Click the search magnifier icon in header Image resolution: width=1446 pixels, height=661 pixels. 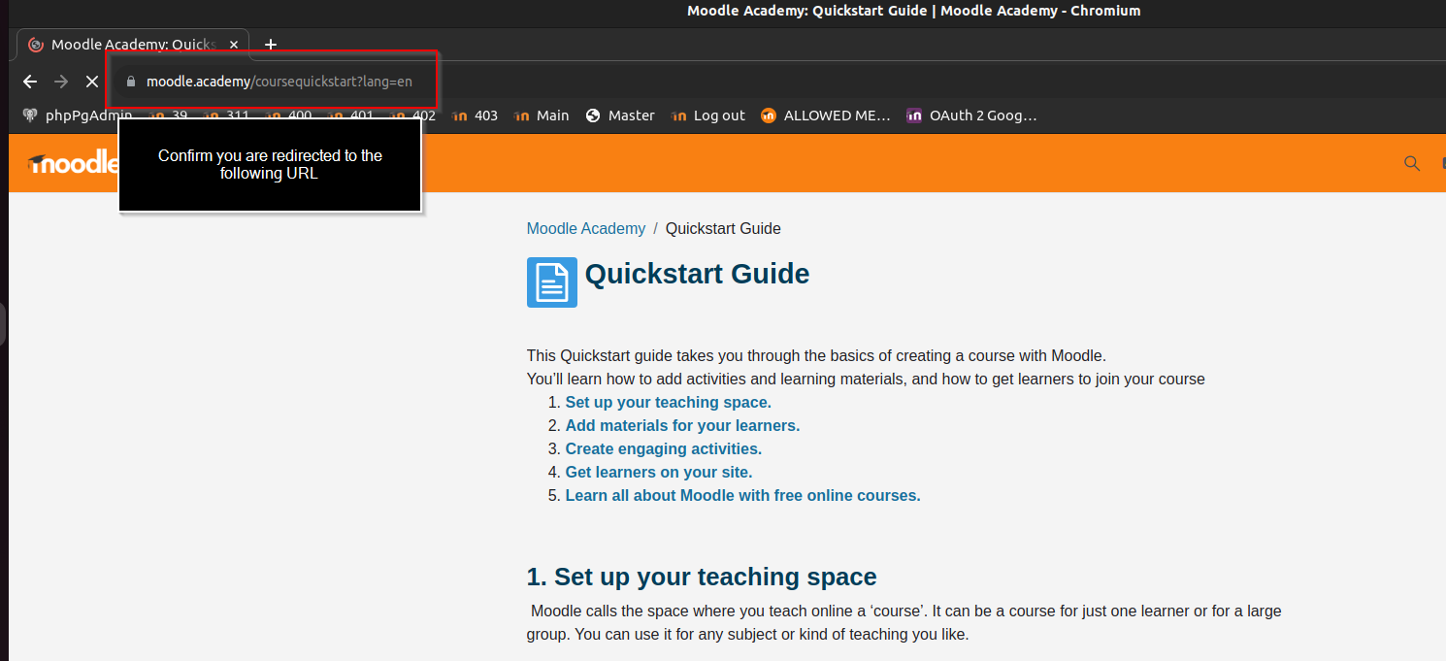1412,163
